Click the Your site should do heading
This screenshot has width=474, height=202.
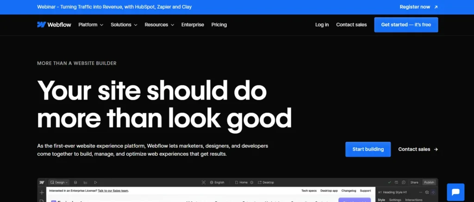coord(152,90)
